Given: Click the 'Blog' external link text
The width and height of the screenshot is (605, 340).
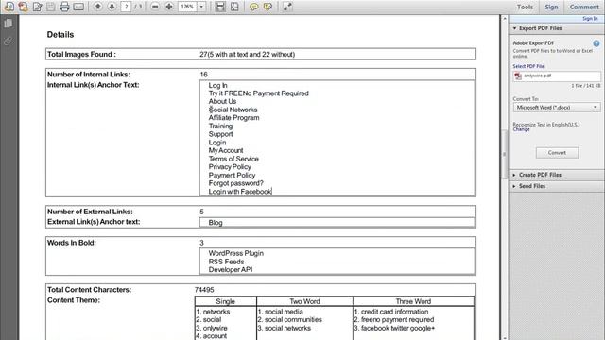Looking at the screenshot, I should click(216, 223).
